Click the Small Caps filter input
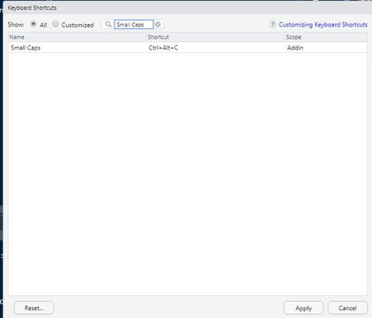The height and width of the screenshot is (318, 372). (x=134, y=25)
